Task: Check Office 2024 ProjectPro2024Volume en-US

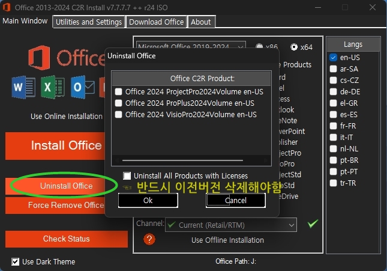Action: 118,92
